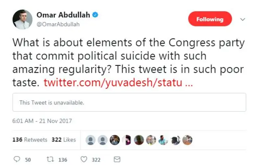The image size is (260, 165).
Task: Retweet this tweet using the retweet icon
Action: tap(50, 159)
